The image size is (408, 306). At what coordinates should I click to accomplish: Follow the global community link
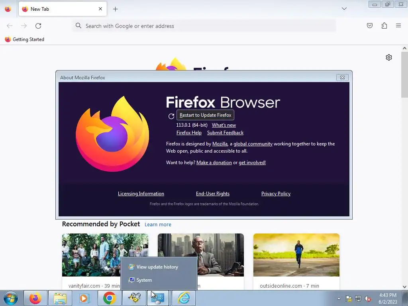253,144
